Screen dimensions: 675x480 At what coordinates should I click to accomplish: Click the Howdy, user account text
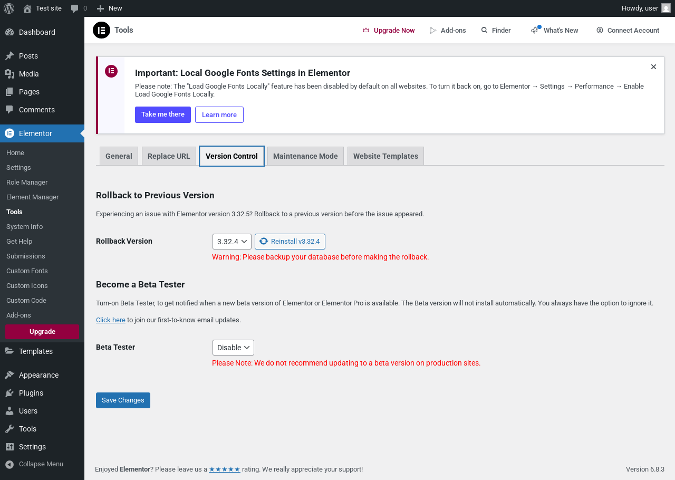(x=640, y=8)
